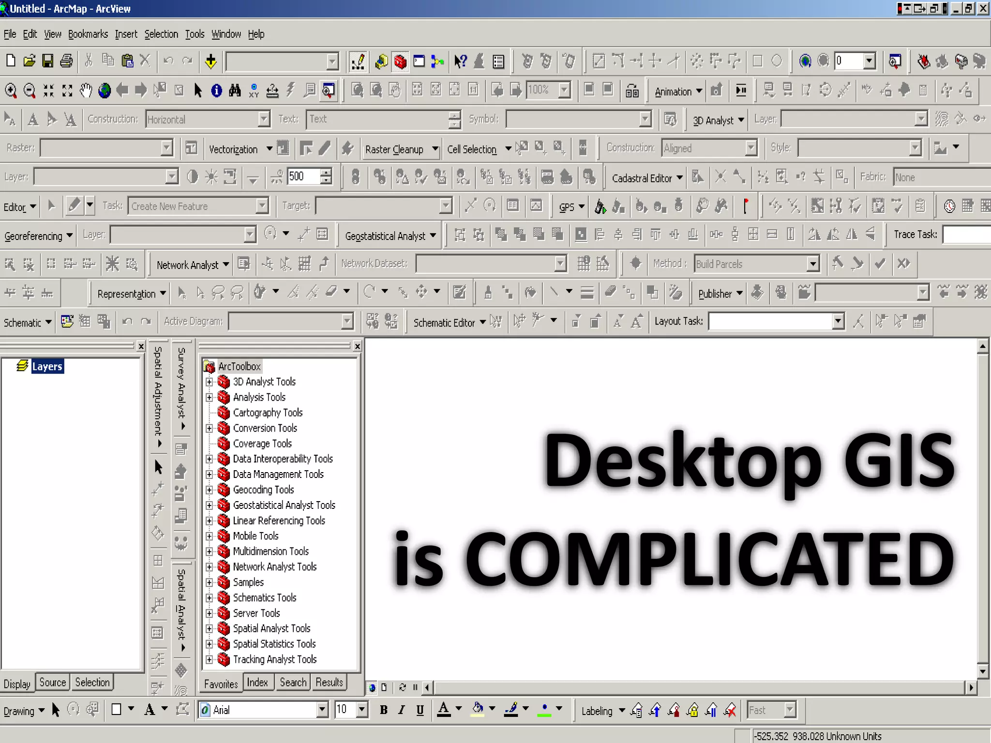Click the Undo arrow icon
The width and height of the screenshot is (991, 743).
click(x=168, y=61)
